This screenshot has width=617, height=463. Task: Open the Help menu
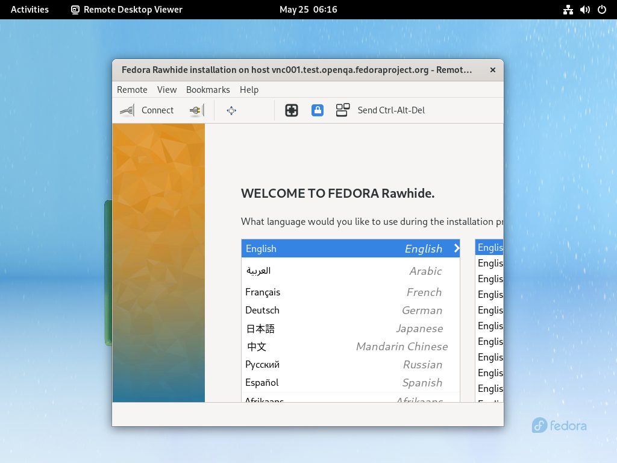tap(249, 90)
